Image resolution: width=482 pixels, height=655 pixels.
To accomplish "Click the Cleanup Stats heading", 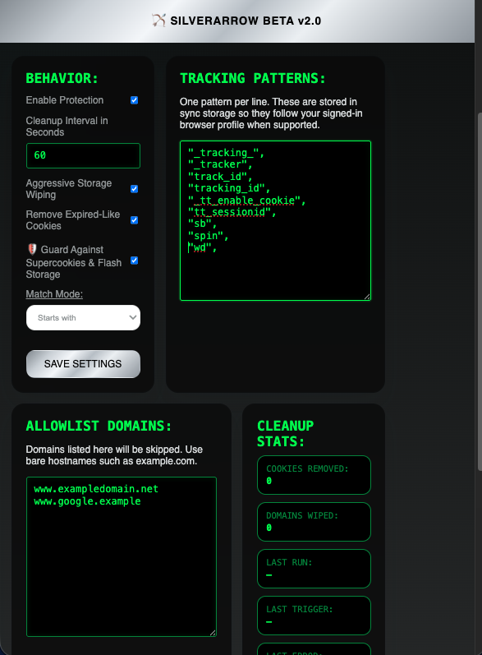I will 286,434.
